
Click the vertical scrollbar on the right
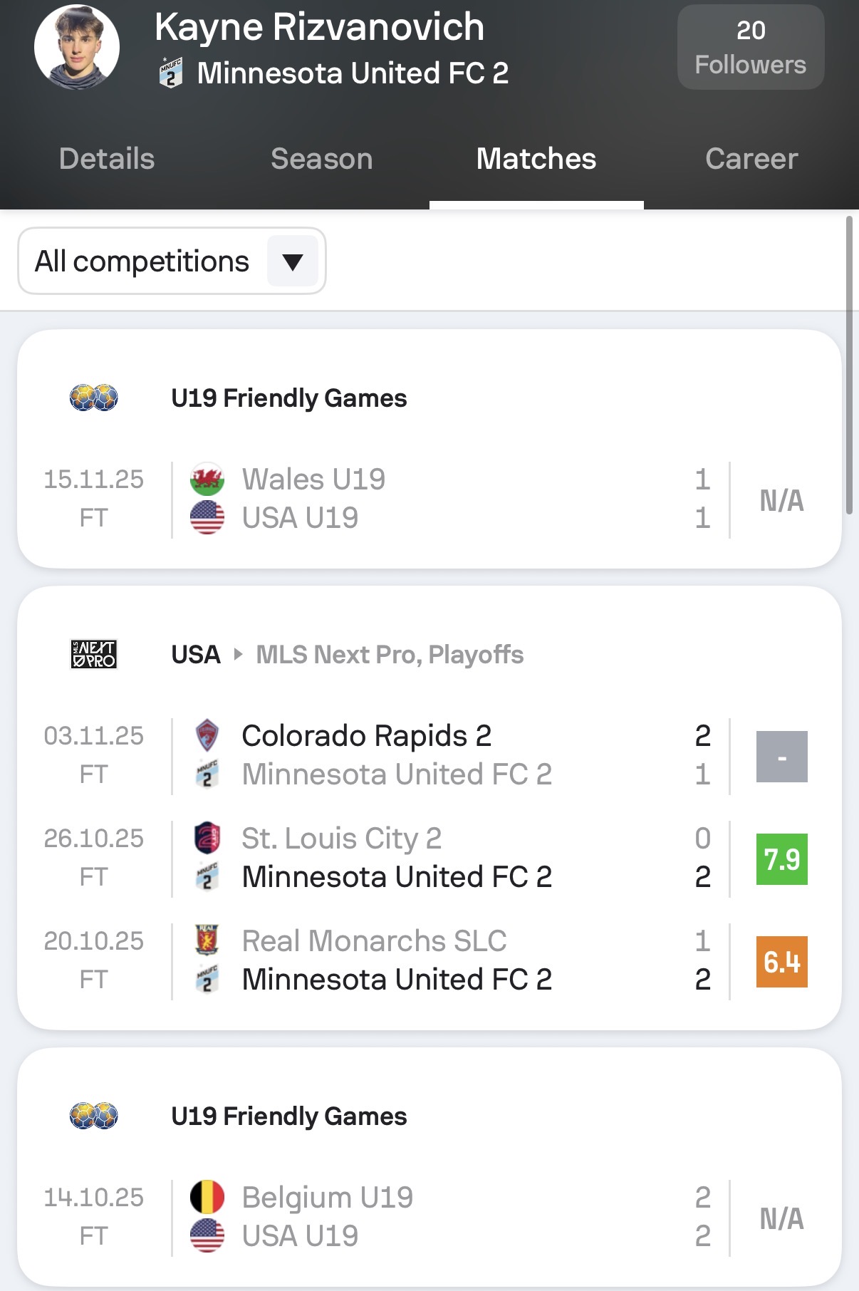point(848,365)
